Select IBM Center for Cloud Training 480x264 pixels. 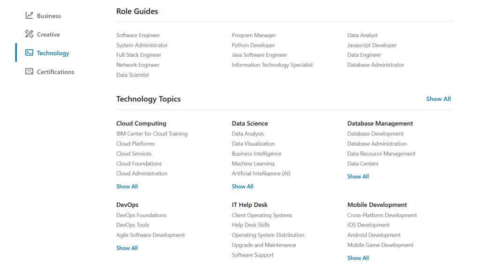[152, 134]
